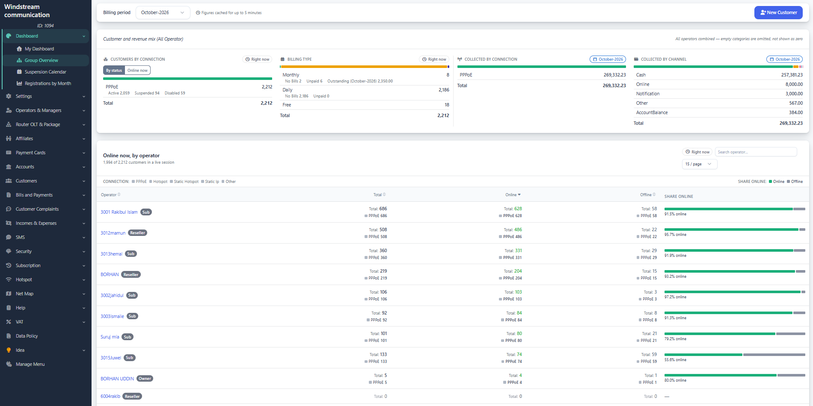813x406 pixels.
Task: Toggle the PPPoE connection legend filter
Action: point(139,182)
